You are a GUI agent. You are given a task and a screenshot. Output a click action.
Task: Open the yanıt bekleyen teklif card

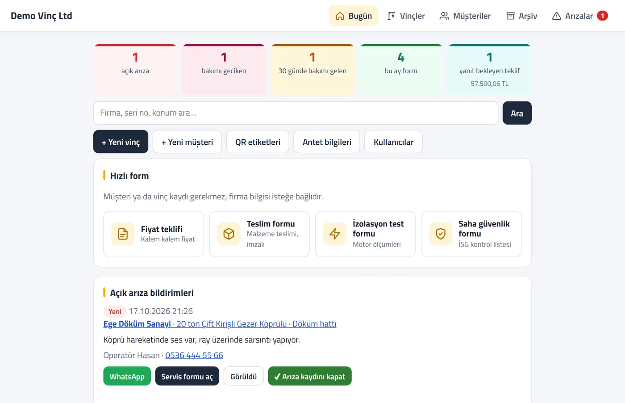490,69
